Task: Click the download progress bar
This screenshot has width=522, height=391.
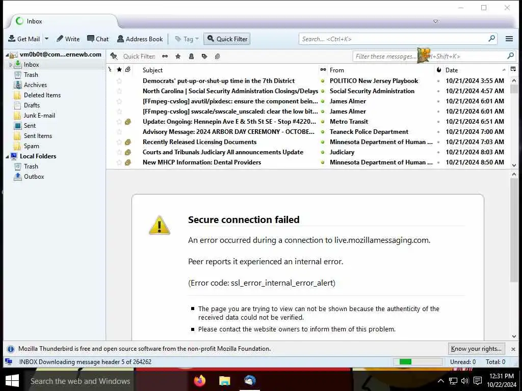Action: click(418, 362)
